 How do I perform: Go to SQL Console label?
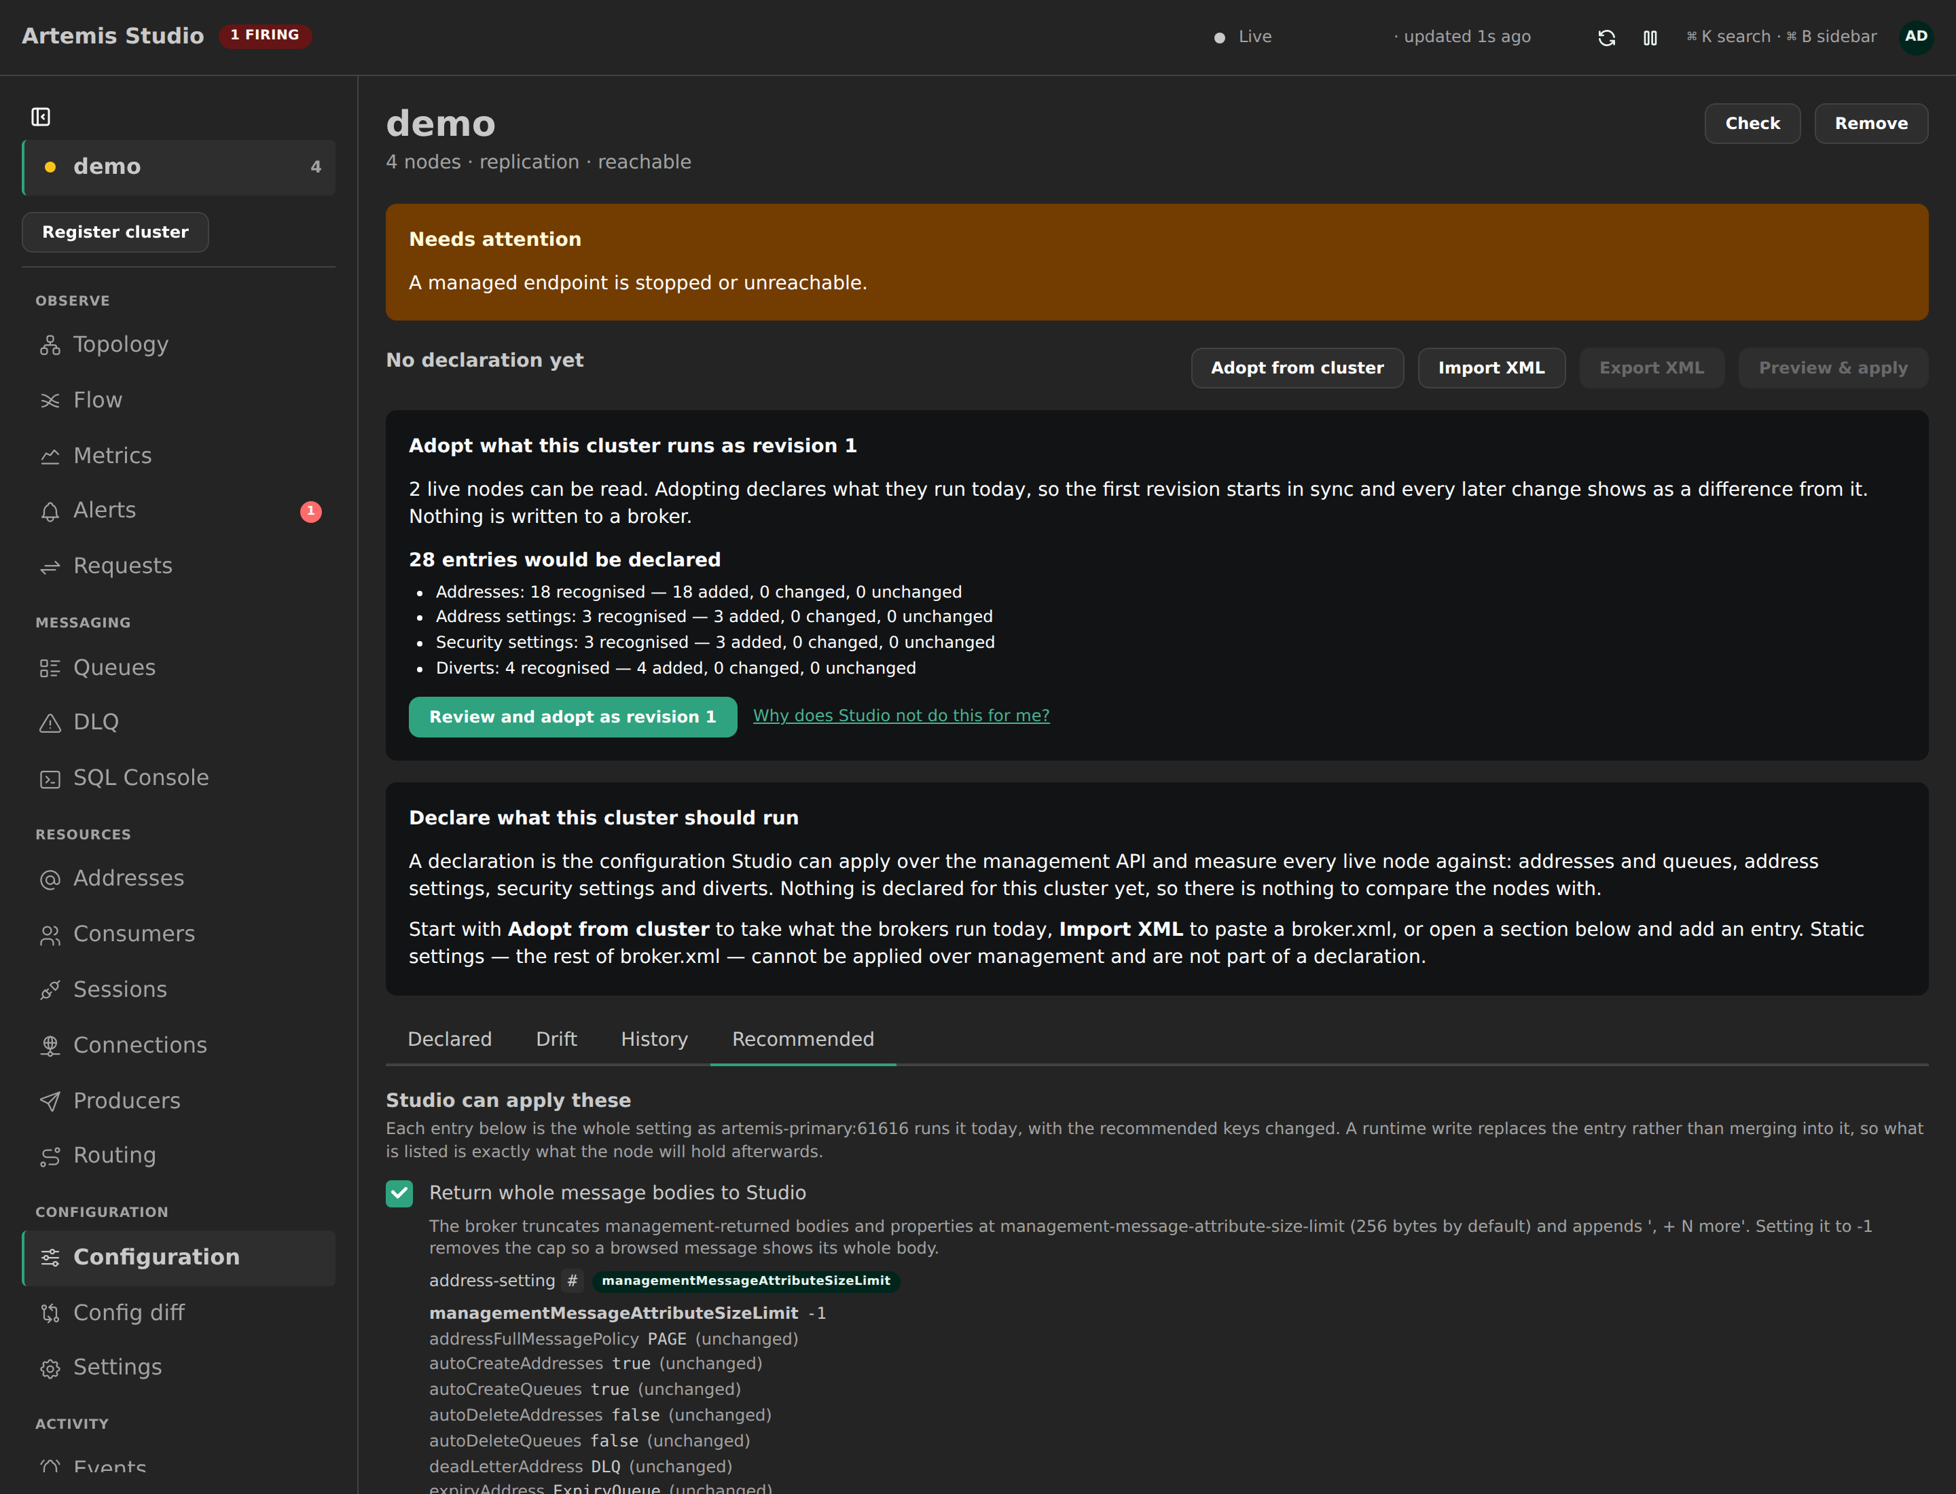point(141,778)
